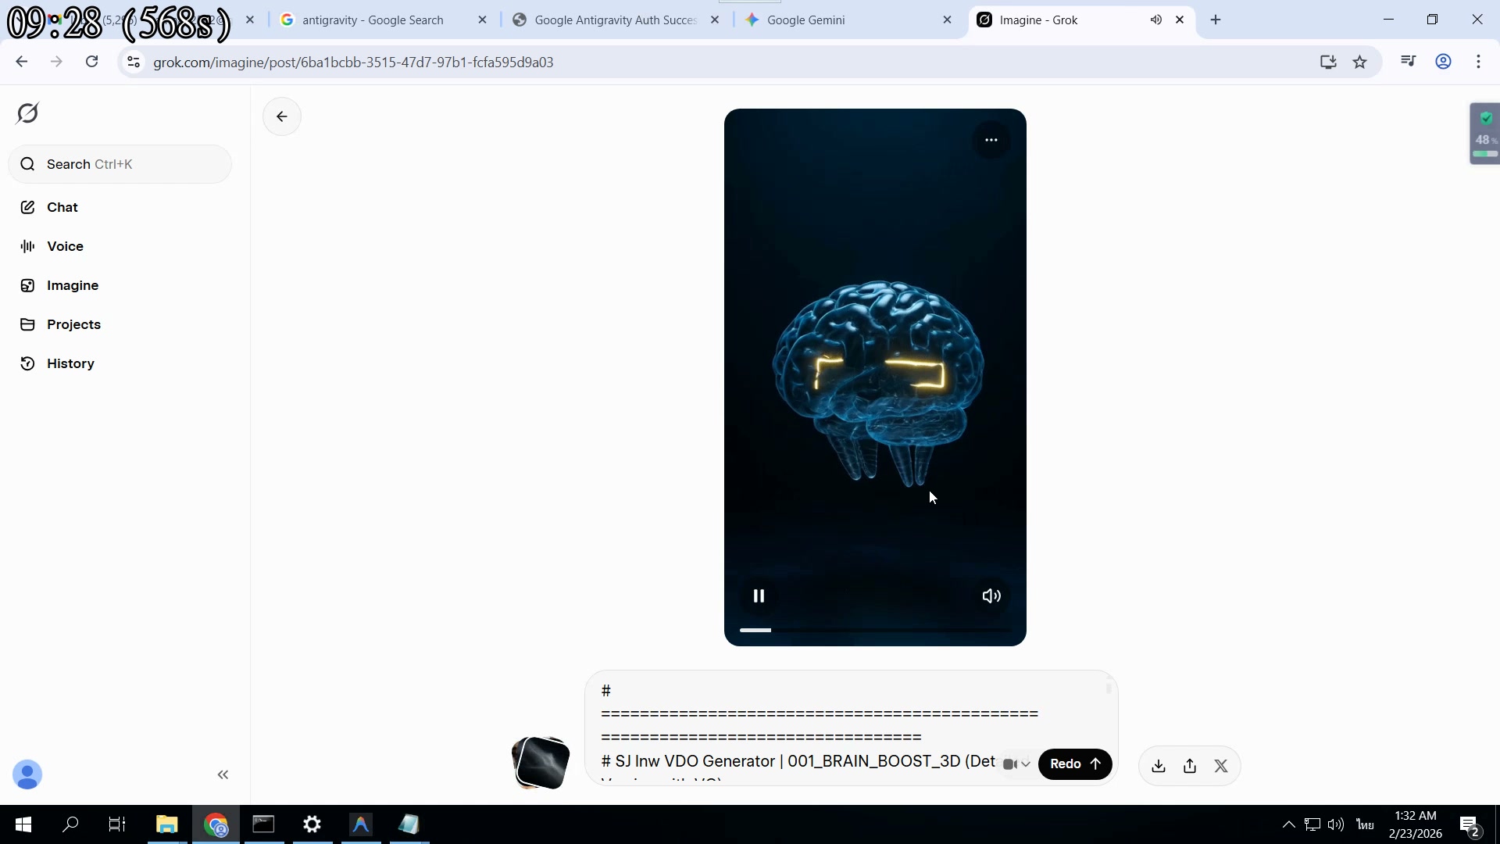Share the generated video
This screenshot has width=1500, height=844.
coord(1190,766)
